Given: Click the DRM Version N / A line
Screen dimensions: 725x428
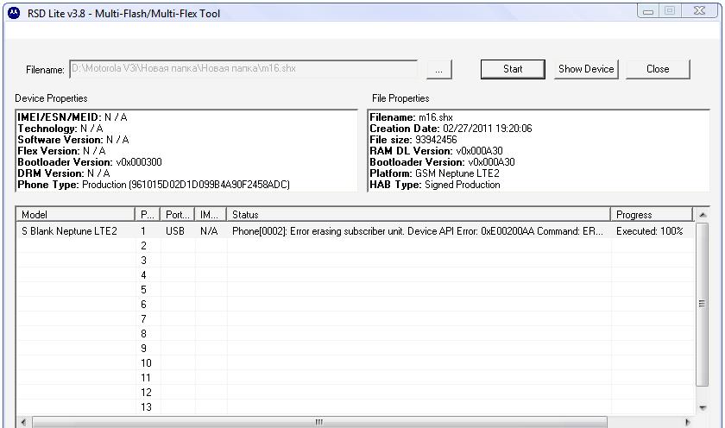Looking at the screenshot, I should (x=64, y=173).
